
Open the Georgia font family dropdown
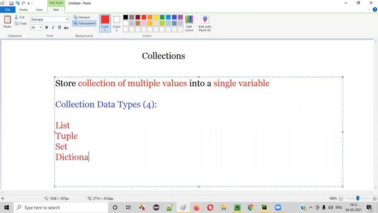[x=67, y=20]
